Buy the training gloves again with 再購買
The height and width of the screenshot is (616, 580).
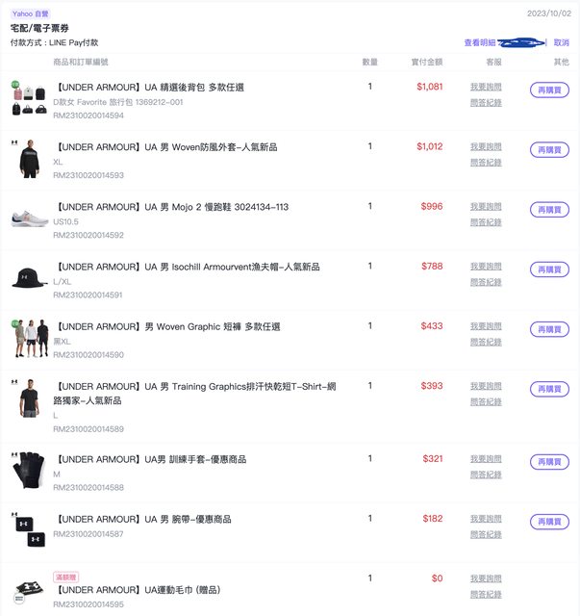click(549, 462)
